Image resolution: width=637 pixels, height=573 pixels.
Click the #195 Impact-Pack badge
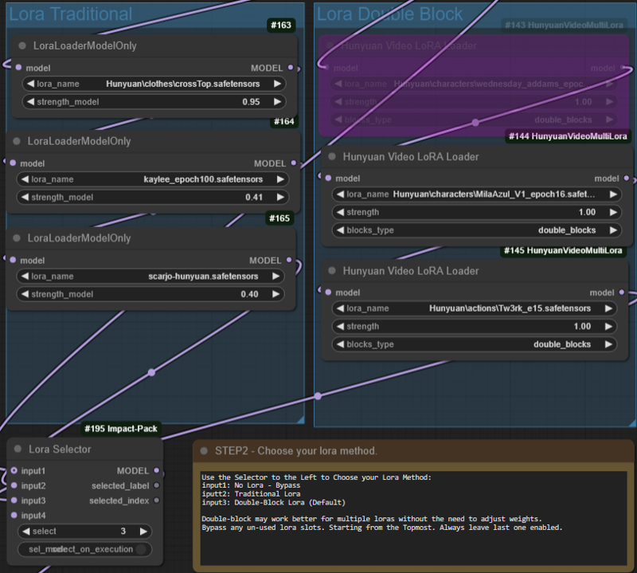[121, 429]
